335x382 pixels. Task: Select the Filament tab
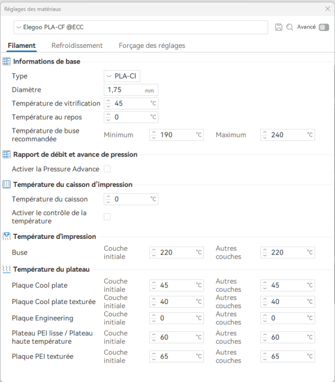tap(22, 45)
